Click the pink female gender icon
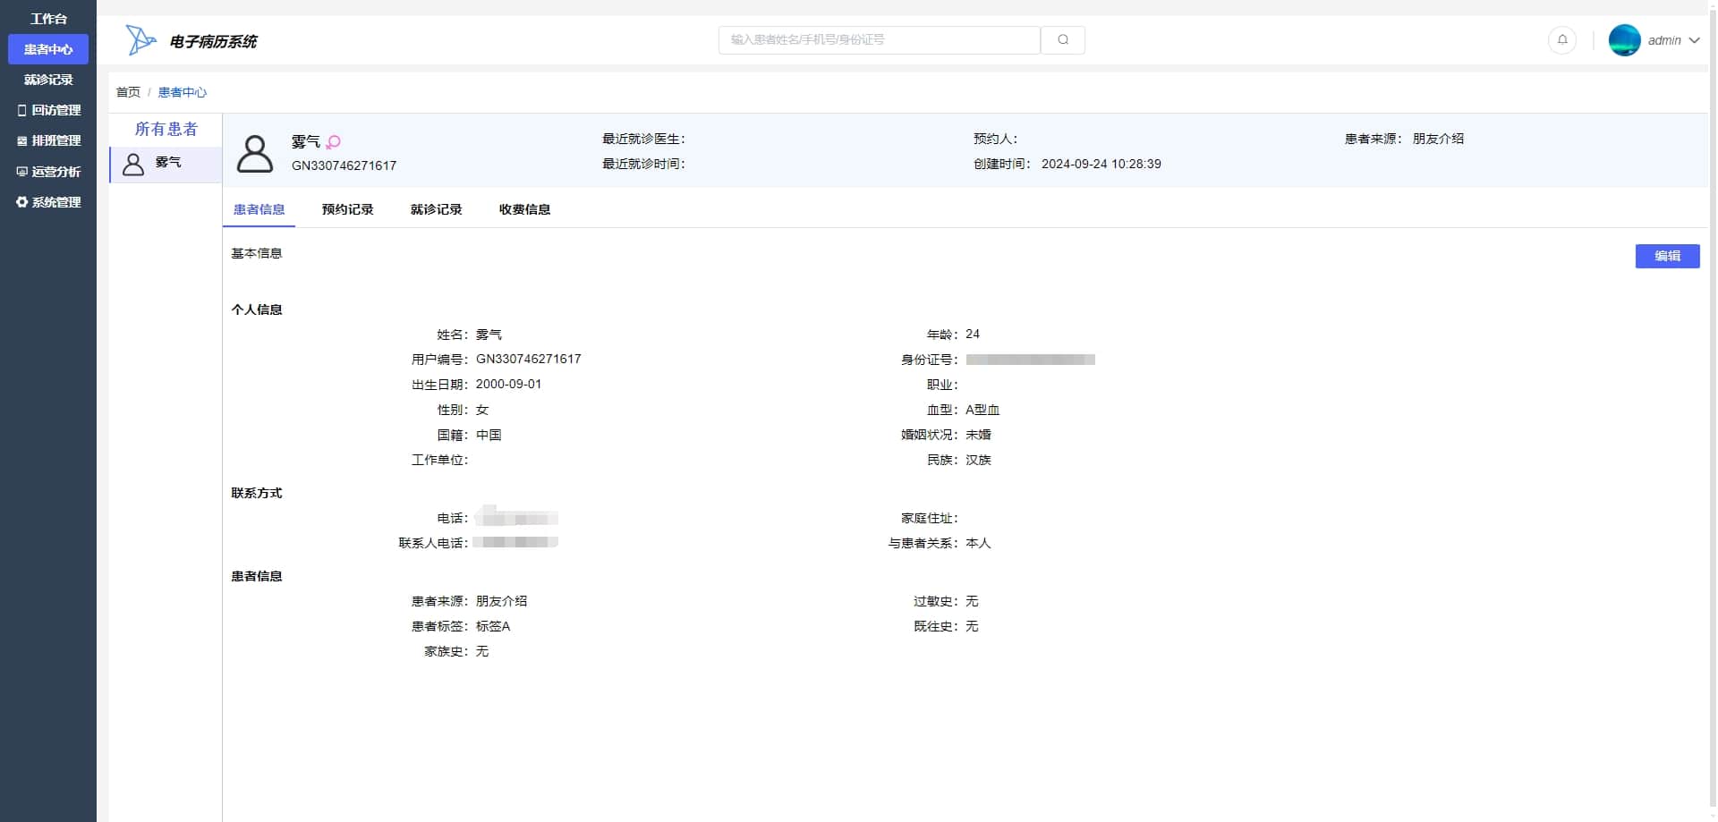 pos(333,141)
